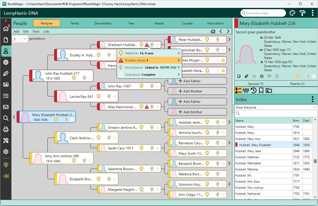Viewport: 318px width, 206px height.
Task: Click the Index search field
Action: point(276,114)
